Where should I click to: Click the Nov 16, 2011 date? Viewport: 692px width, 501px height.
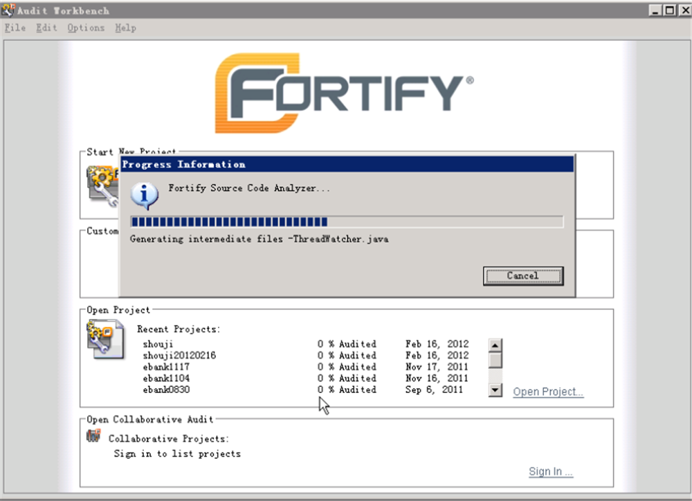(437, 379)
